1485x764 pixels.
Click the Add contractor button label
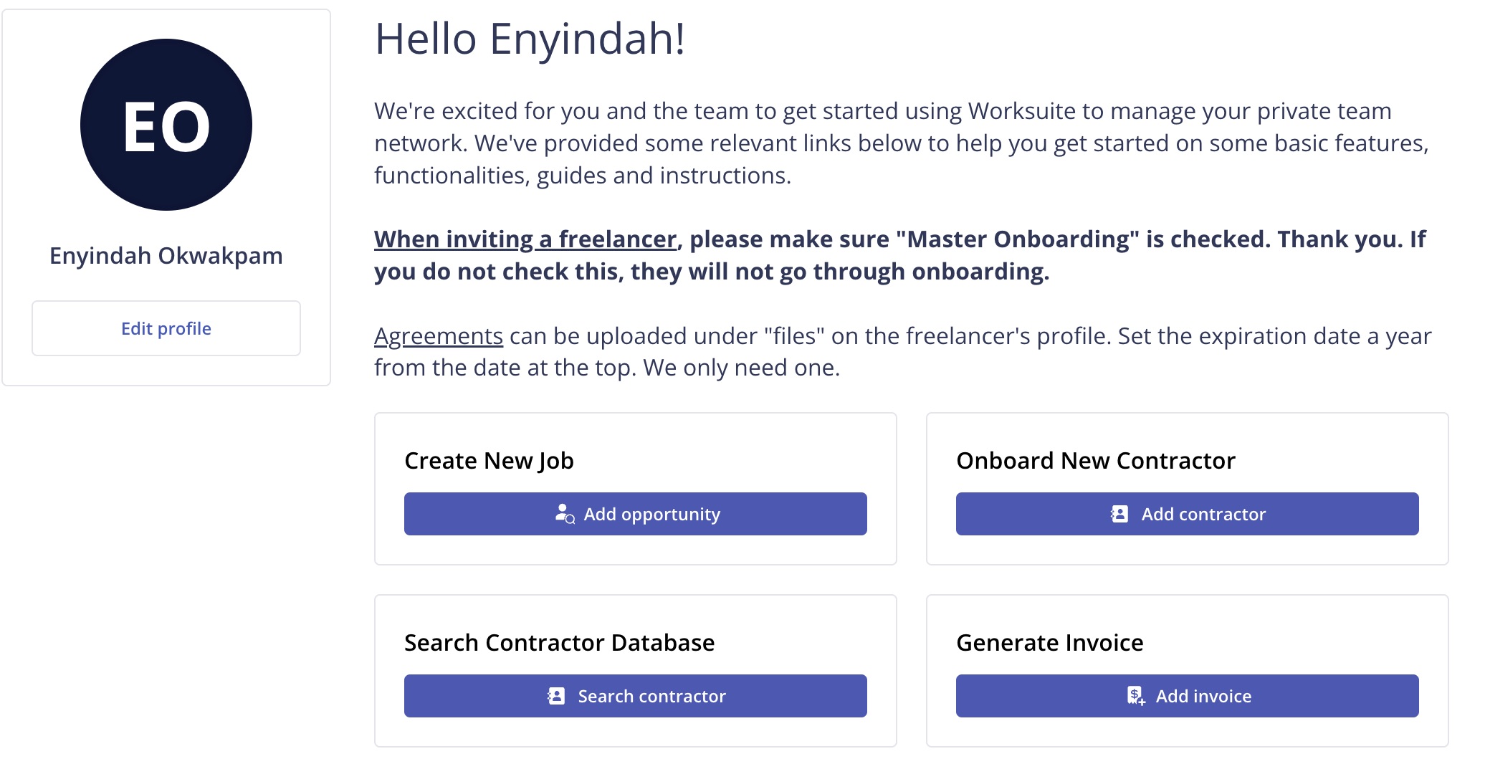tap(1204, 515)
